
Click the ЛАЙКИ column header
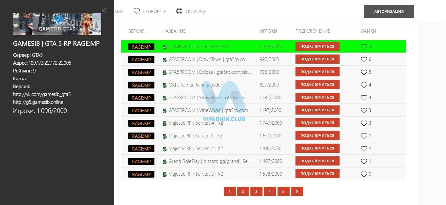368,31
